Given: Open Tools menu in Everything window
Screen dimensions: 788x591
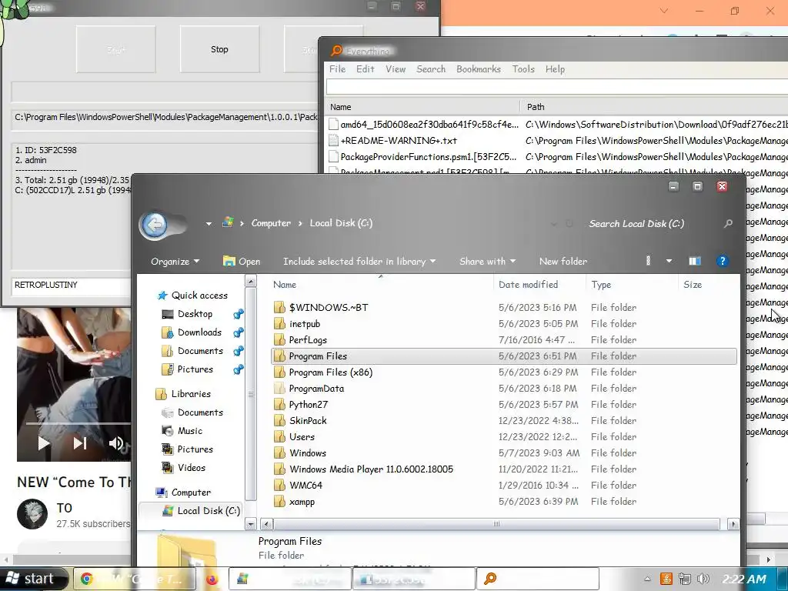Looking at the screenshot, I should point(523,69).
